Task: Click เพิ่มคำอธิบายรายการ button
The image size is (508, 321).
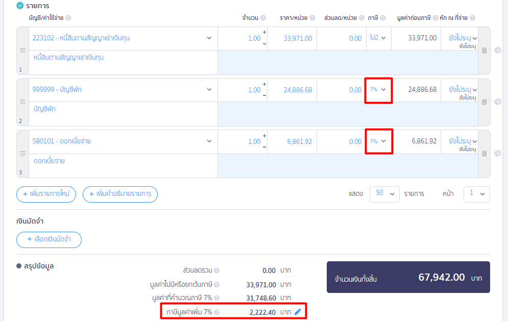Action: [x=120, y=194]
